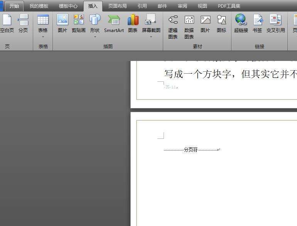The image size is (297, 226).
Task: Expand the shapes (形状) dropdown
Action: point(94,26)
